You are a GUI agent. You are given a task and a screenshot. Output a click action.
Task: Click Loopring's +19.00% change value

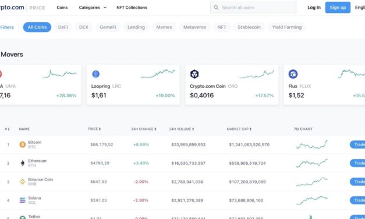(x=165, y=96)
